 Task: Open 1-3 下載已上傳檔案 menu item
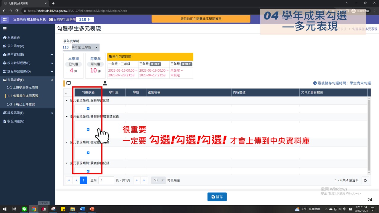[x=21, y=104]
